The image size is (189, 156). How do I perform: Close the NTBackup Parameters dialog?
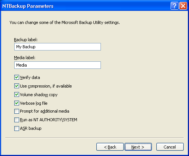pyautogui.click(x=183, y=6)
